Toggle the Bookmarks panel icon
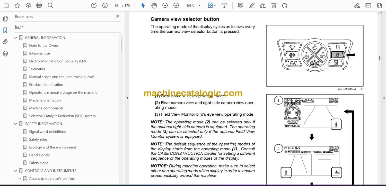 coord(5,30)
